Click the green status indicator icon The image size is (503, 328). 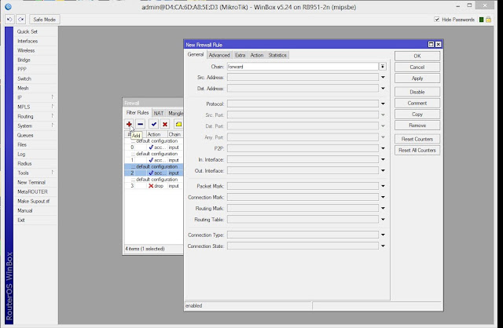coord(481,20)
